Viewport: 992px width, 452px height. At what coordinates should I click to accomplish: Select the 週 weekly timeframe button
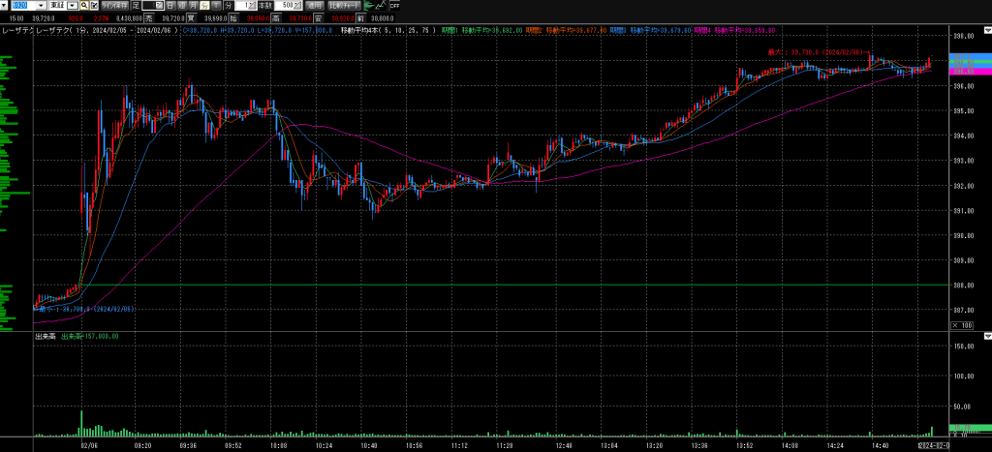pos(182,6)
